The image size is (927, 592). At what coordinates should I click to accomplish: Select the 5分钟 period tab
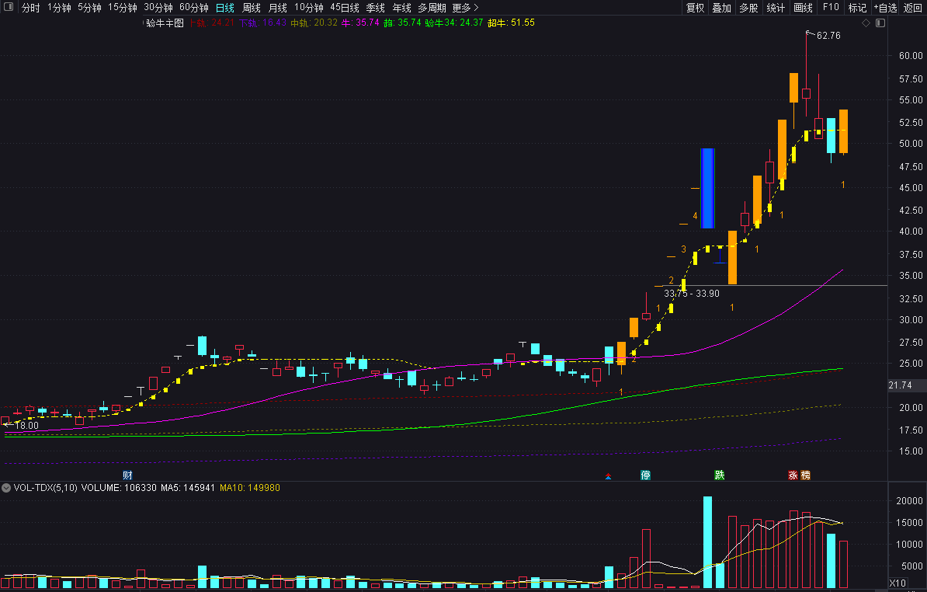[89, 8]
